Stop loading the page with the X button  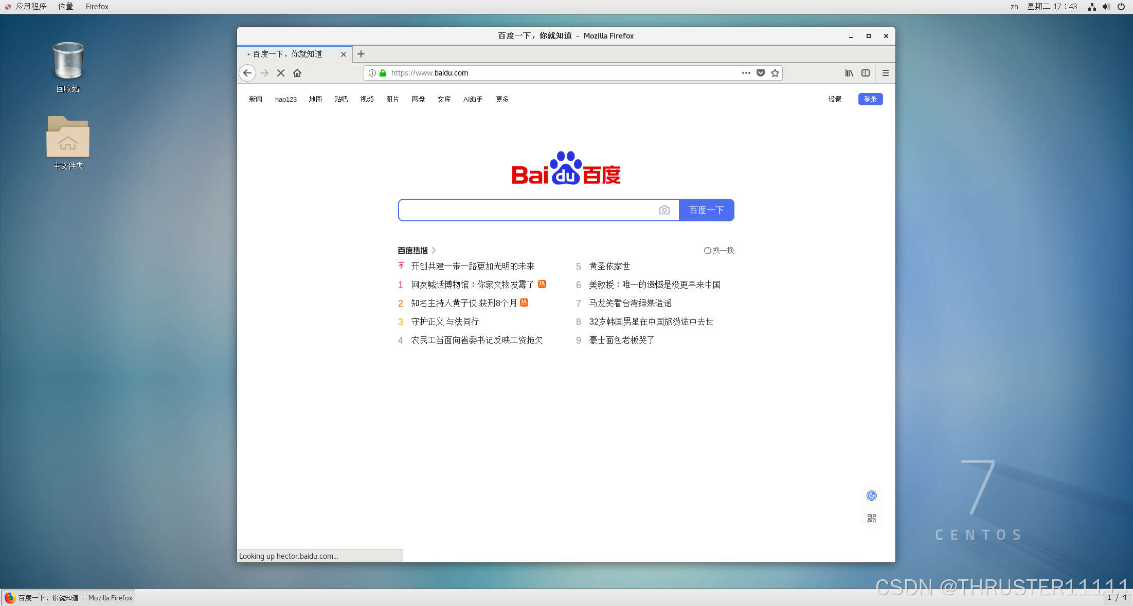(x=281, y=73)
